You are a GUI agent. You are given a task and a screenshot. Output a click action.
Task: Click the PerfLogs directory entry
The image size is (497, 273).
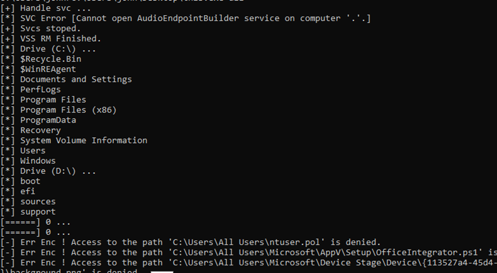click(40, 90)
